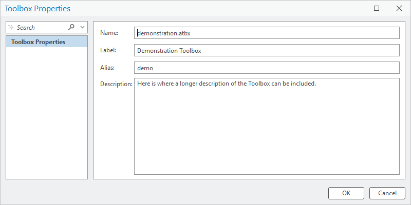The width and height of the screenshot is (411, 205).
Task: Expand the search options dropdown chevron
Action: click(x=82, y=27)
